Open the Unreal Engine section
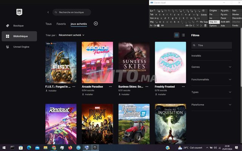Image resolution: width=242 pixels, height=151 pixels. 21,47
